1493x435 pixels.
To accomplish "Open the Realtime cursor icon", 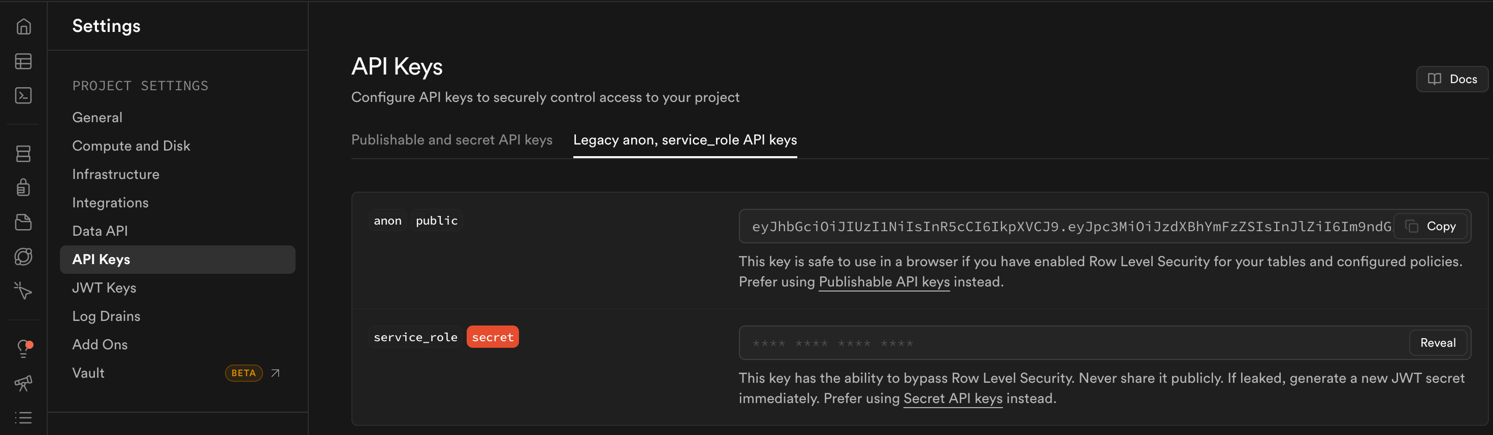I will point(23,291).
